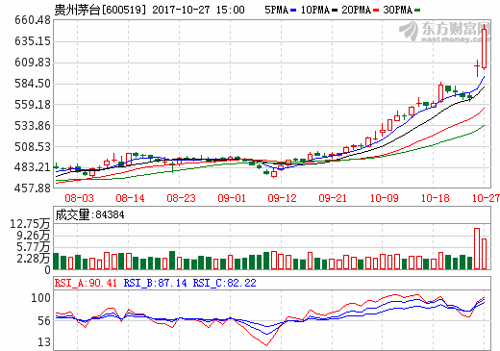Click the 559.18 price axis label
The width and height of the screenshot is (500, 351).
coord(33,105)
